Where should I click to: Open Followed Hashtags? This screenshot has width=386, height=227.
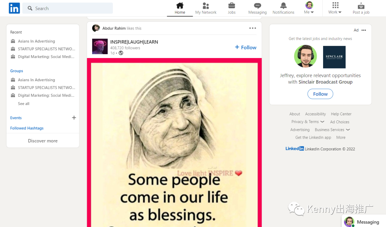tap(27, 128)
